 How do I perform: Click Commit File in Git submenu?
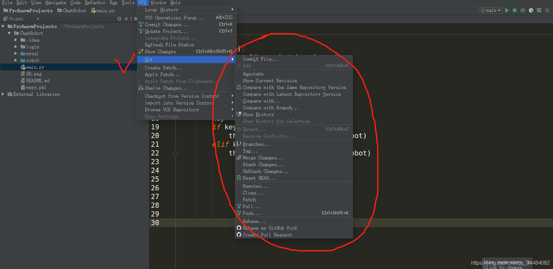pos(294,59)
